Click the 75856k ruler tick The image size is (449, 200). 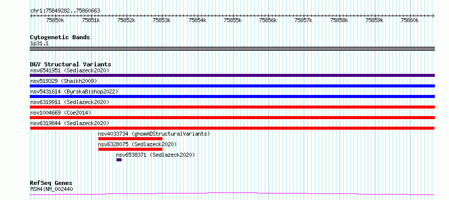[x=268, y=20]
